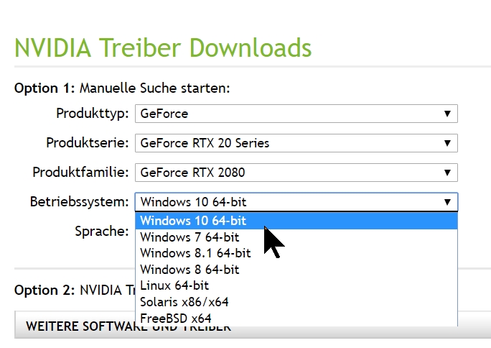
Task: Open the Produktfamilie dropdown showing RTX 2080
Action: pyautogui.click(x=296, y=173)
